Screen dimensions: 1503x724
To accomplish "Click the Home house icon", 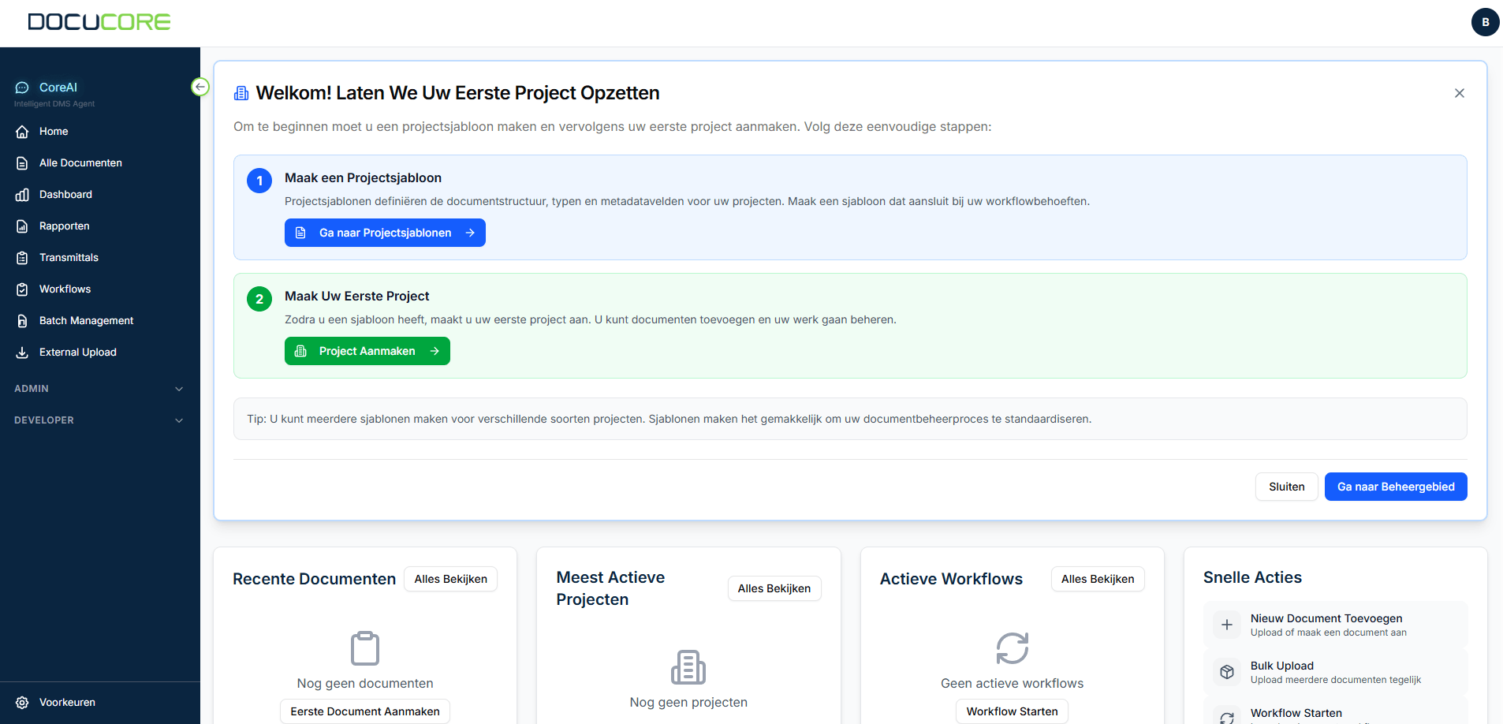I will pyautogui.click(x=22, y=132).
